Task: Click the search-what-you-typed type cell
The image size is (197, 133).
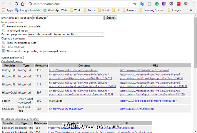Action: coord(26,101)
